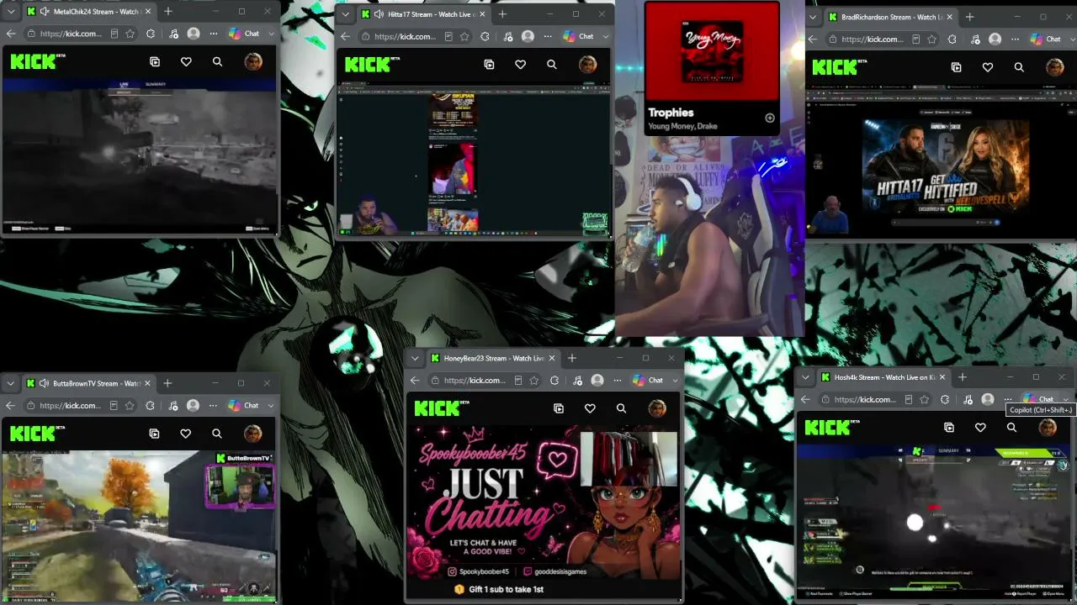Click the Kick logo in Hitta17 window

(371, 65)
